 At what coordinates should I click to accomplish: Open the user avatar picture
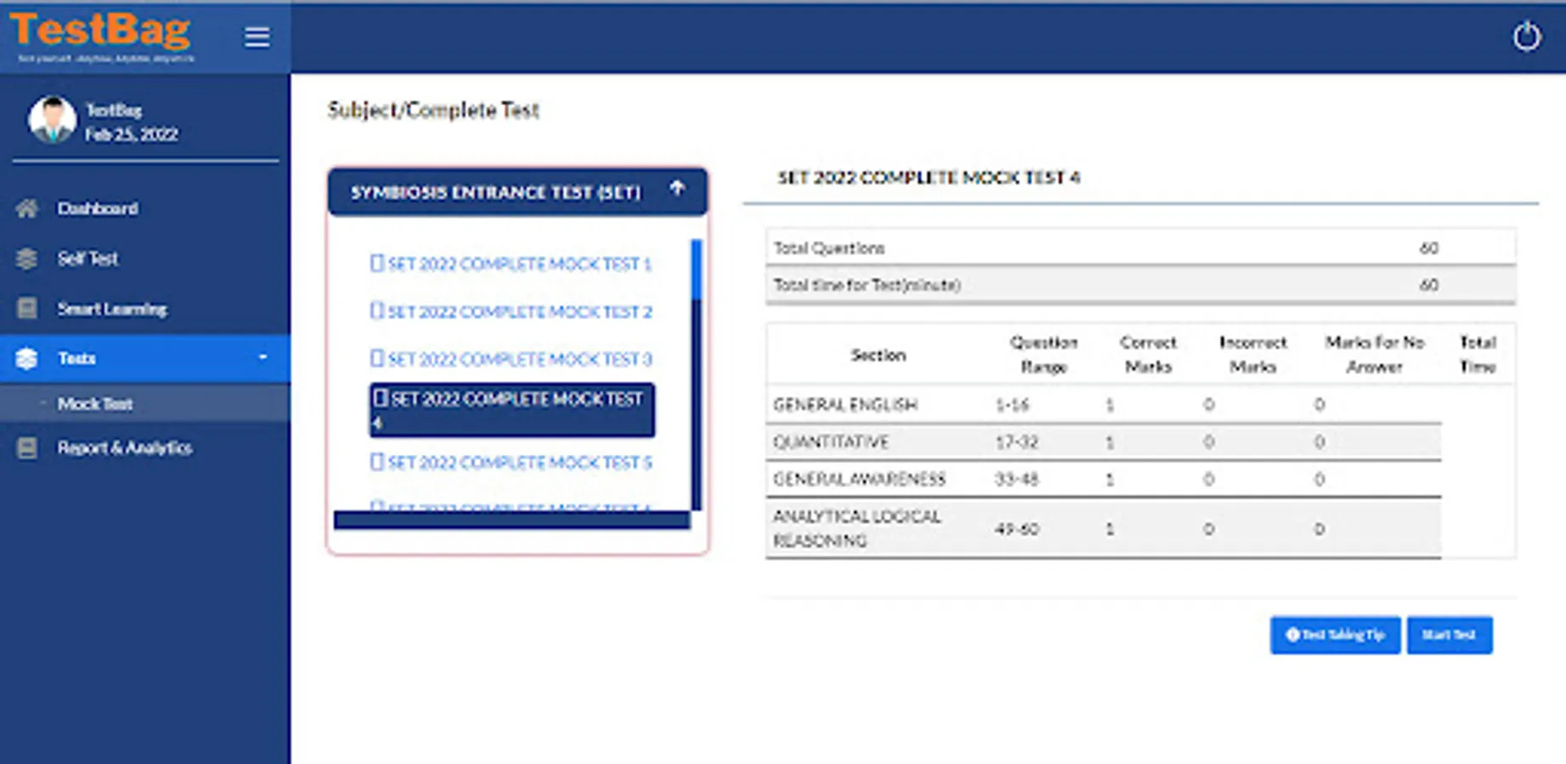[x=53, y=120]
